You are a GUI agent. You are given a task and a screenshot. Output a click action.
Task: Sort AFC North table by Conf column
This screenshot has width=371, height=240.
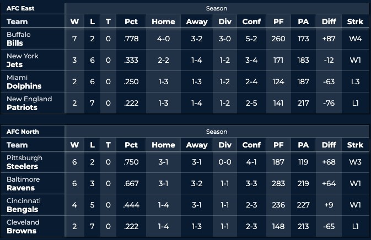(x=251, y=145)
